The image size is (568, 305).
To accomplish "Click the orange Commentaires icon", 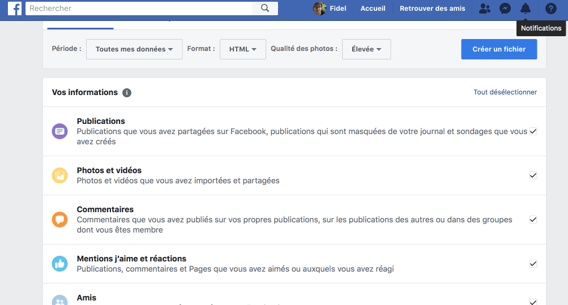I will [60, 220].
